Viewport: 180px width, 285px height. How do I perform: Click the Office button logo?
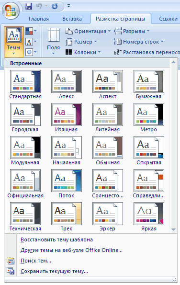coord(11,11)
